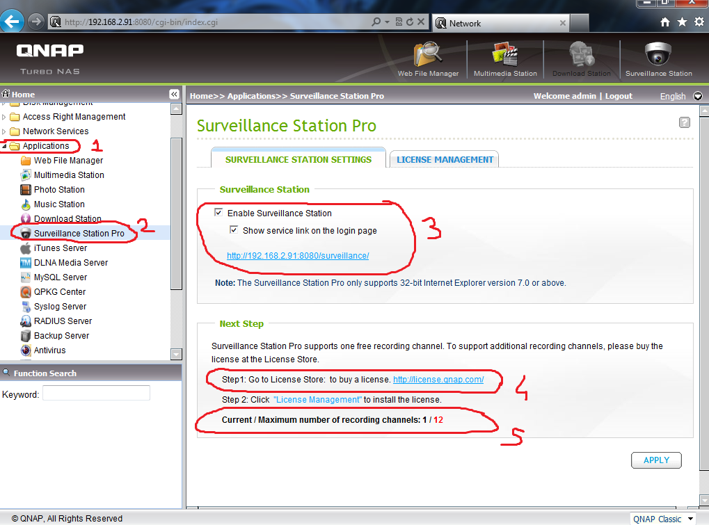Toggle Show service link on login page
Image resolution: width=709 pixels, height=525 pixels.
(x=234, y=229)
